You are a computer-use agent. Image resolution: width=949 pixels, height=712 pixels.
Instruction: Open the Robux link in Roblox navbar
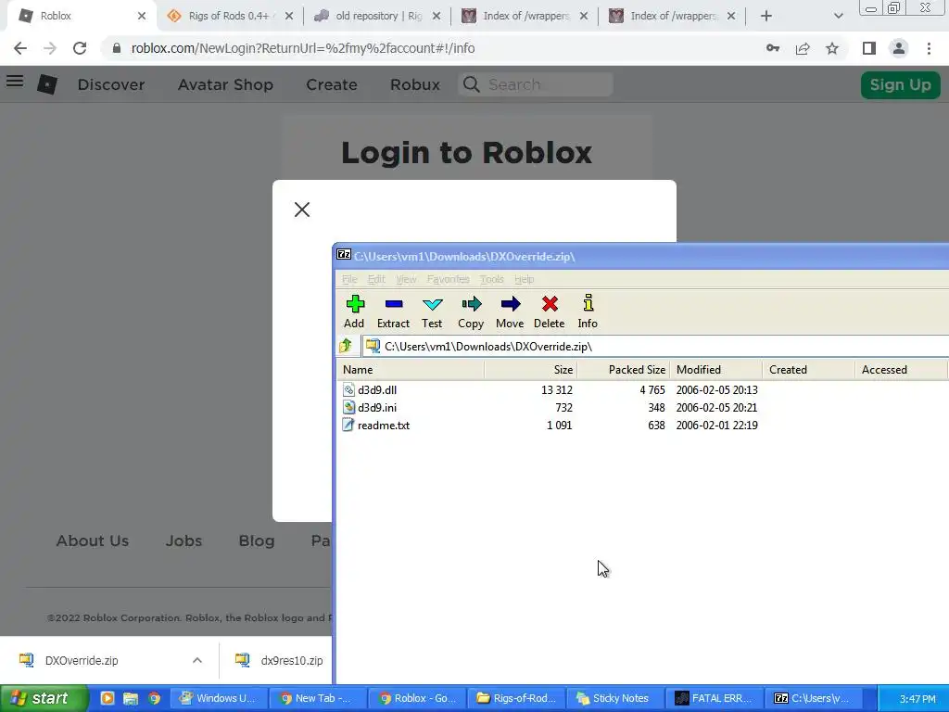[x=414, y=84]
